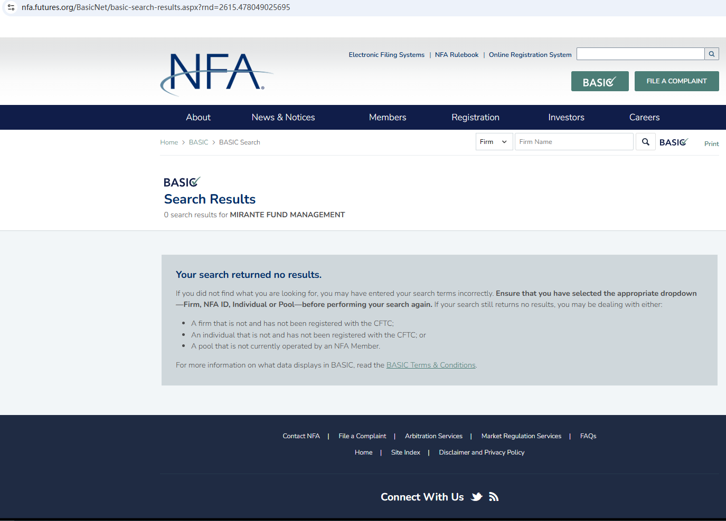Open Market Regulation Services footer link
726x521 pixels.
tap(521, 436)
